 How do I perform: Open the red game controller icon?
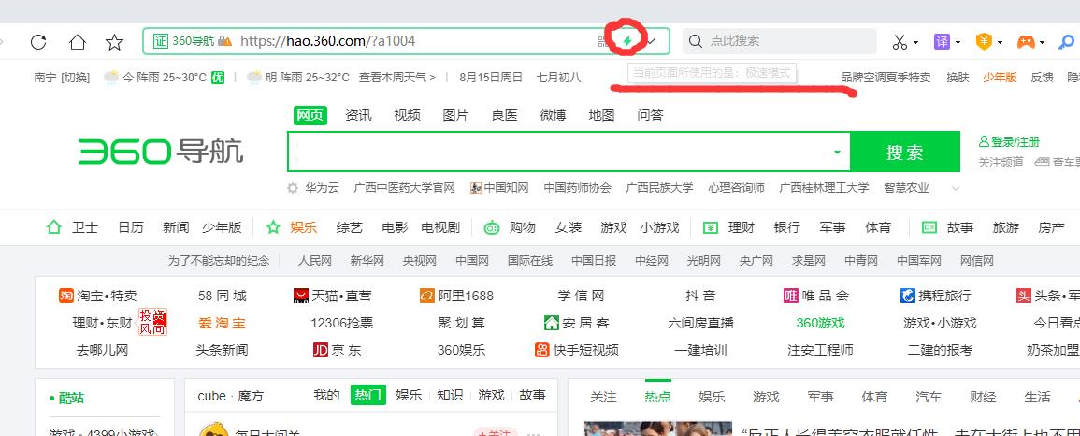[x=1026, y=42]
